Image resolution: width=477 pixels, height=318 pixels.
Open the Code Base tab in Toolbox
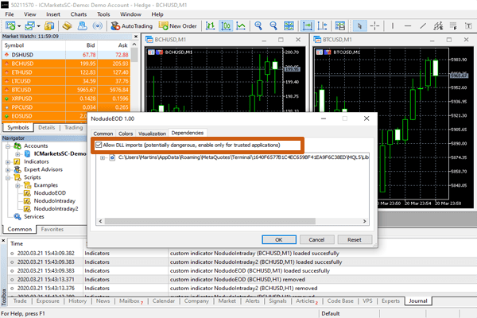[x=340, y=301]
